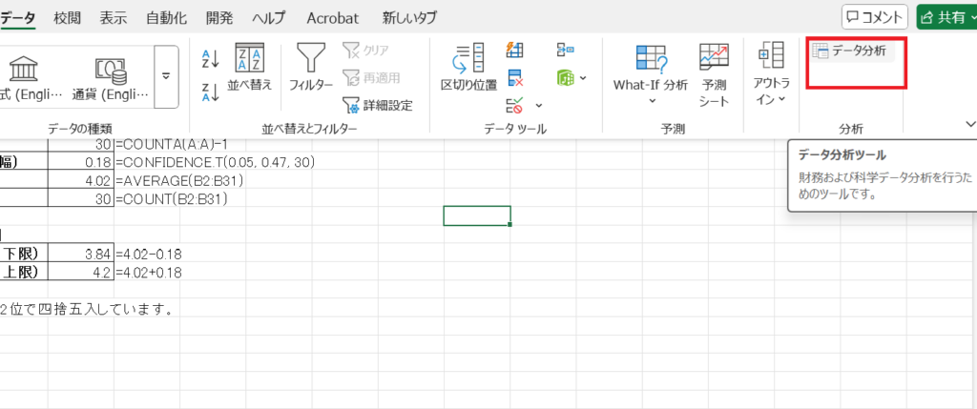The height and width of the screenshot is (409, 977).
Task: Select the データ ribbon tab
Action: (17, 18)
